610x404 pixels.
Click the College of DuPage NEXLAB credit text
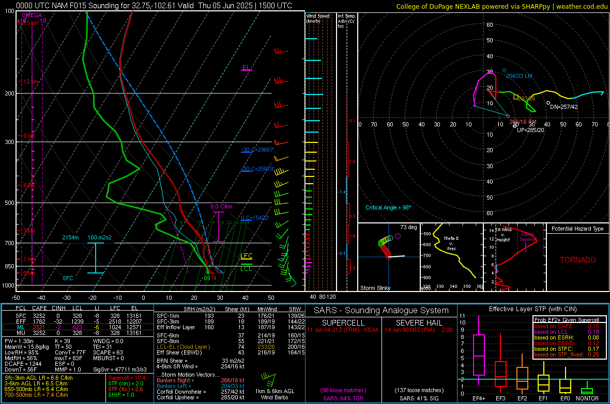pos(502,6)
